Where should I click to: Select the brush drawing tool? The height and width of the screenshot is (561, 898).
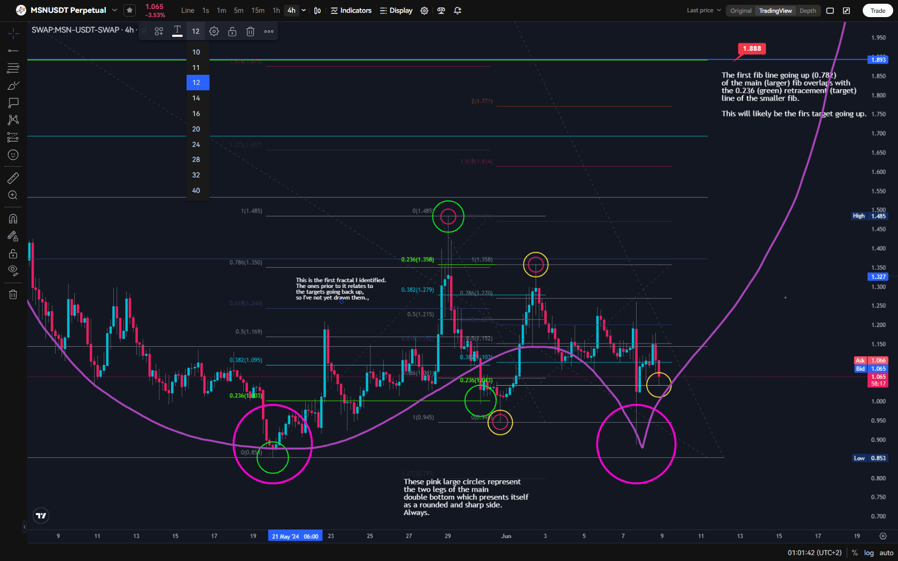(x=13, y=85)
